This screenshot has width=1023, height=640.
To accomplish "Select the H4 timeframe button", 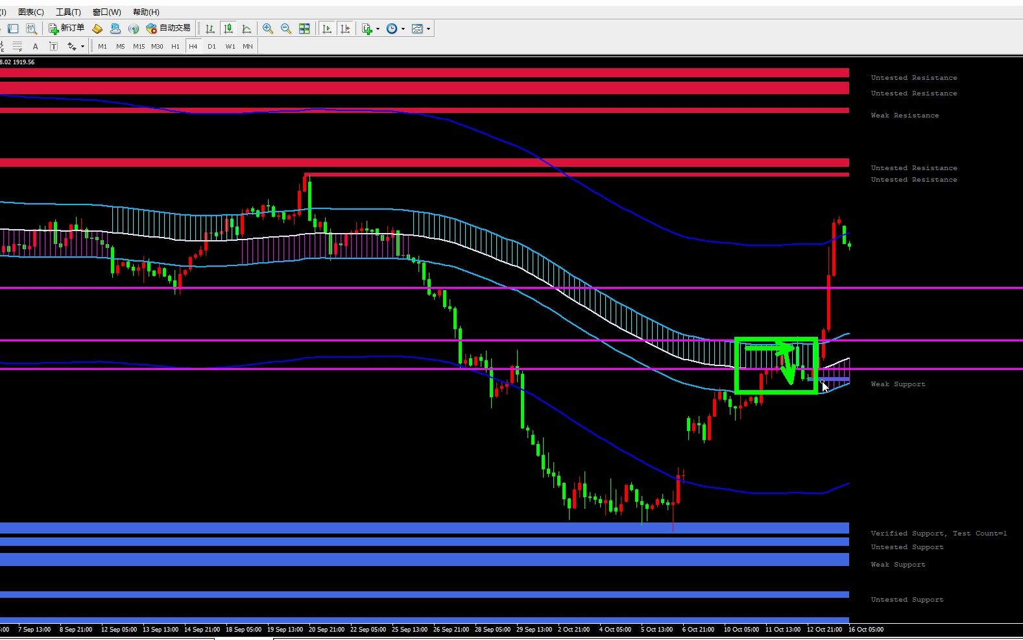I will coord(193,46).
